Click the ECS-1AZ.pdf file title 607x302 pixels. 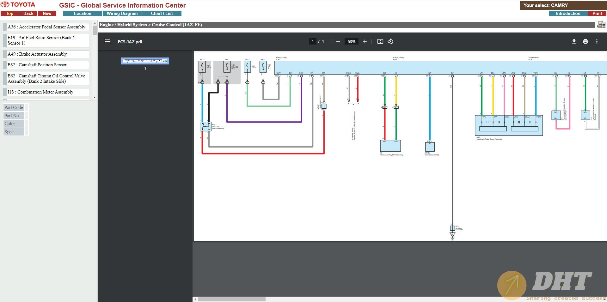pyautogui.click(x=130, y=42)
